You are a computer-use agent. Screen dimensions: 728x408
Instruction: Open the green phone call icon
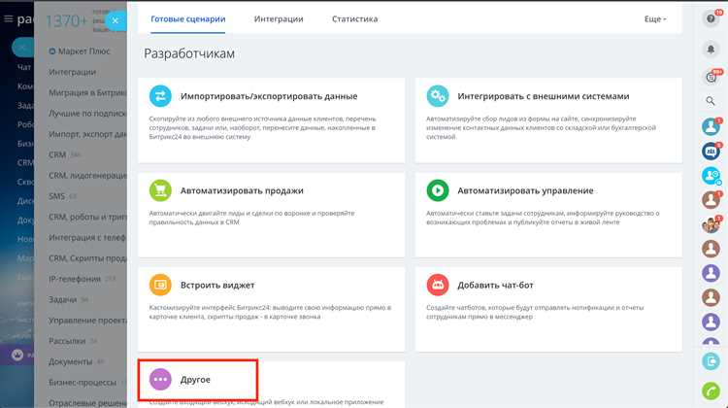[711, 391]
